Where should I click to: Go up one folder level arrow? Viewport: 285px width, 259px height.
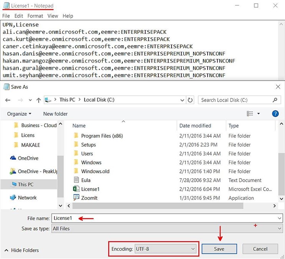click(x=38, y=100)
